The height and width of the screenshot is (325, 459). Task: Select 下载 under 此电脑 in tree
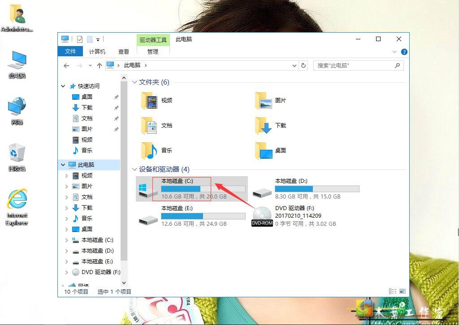click(x=87, y=207)
